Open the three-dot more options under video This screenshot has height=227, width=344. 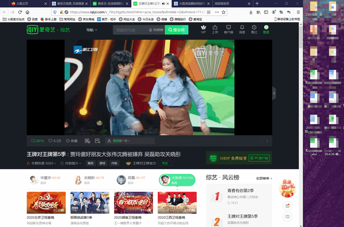[267, 141]
